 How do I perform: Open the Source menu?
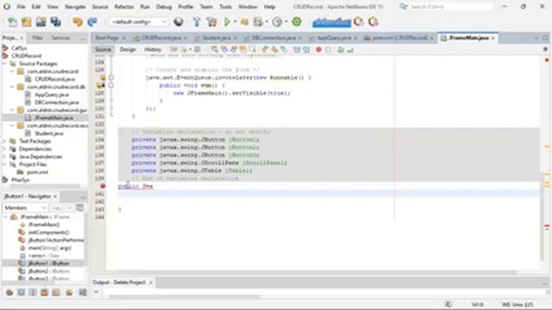[100, 7]
